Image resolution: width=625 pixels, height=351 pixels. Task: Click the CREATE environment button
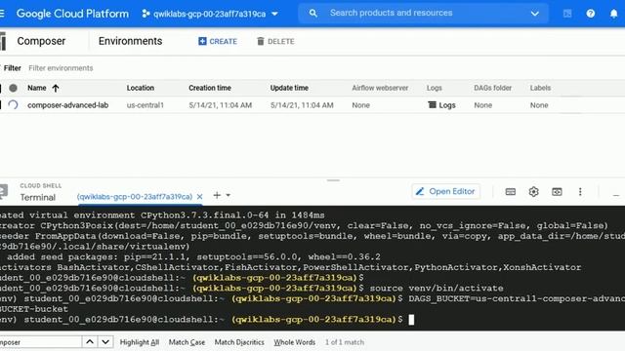tap(218, 41)
